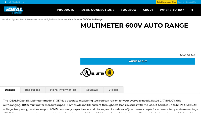This screenshot has width=201, height=113.
Task: Click the Multimeter 600V Auto Range heading
Action: click(x=134, y=26)
